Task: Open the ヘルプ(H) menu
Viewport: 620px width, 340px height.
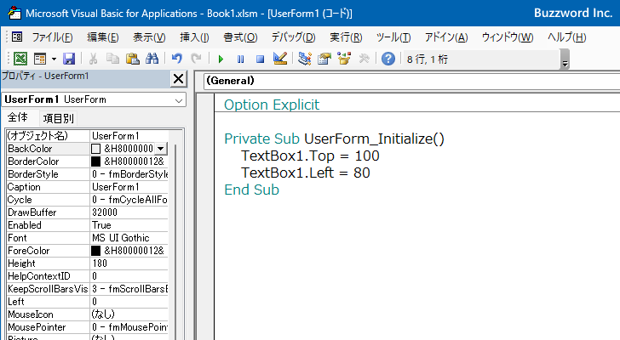Action: point(566,37)
